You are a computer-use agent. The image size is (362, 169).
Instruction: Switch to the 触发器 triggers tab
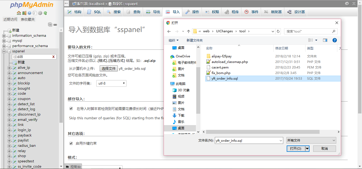pyautogui.click(x=273, y=12)
